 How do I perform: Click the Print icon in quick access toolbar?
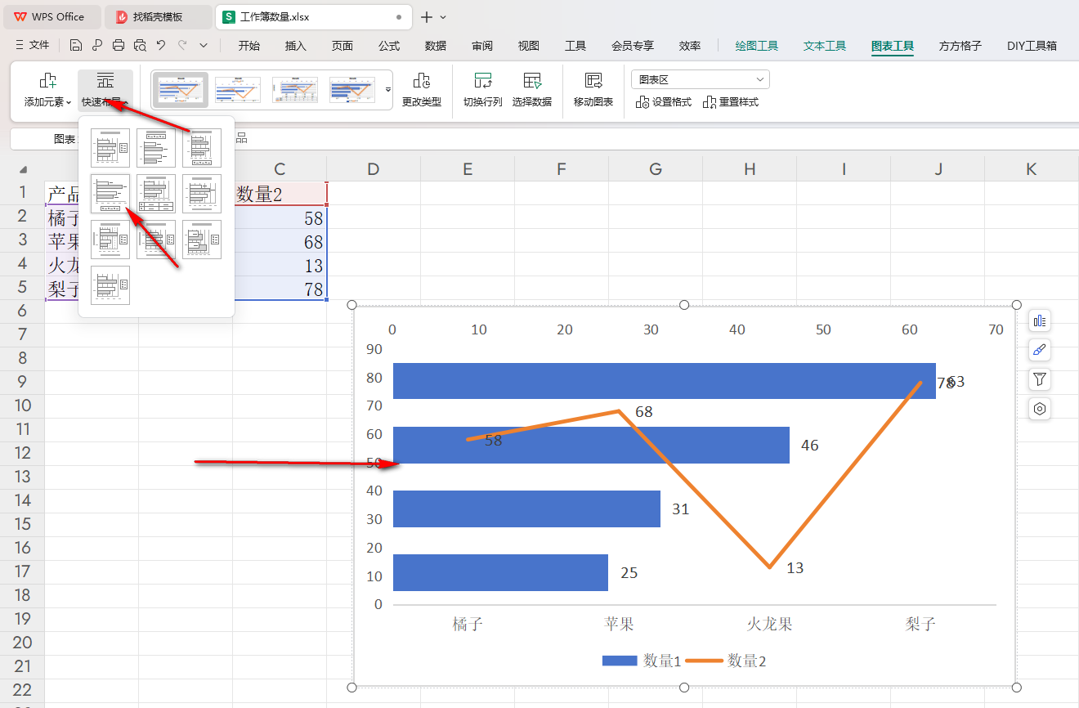(x=119, y=46)
